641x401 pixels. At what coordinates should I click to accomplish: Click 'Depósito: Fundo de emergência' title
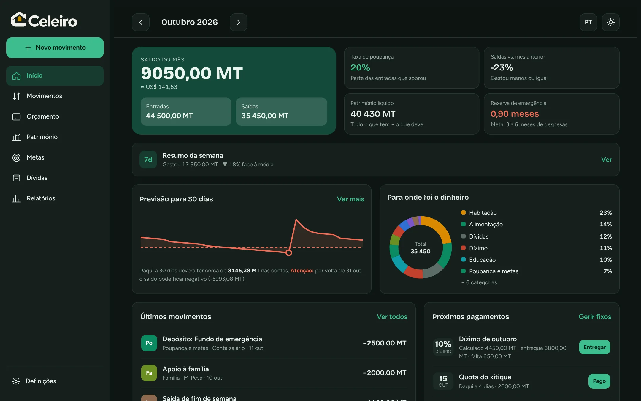[x=212, y=339]
